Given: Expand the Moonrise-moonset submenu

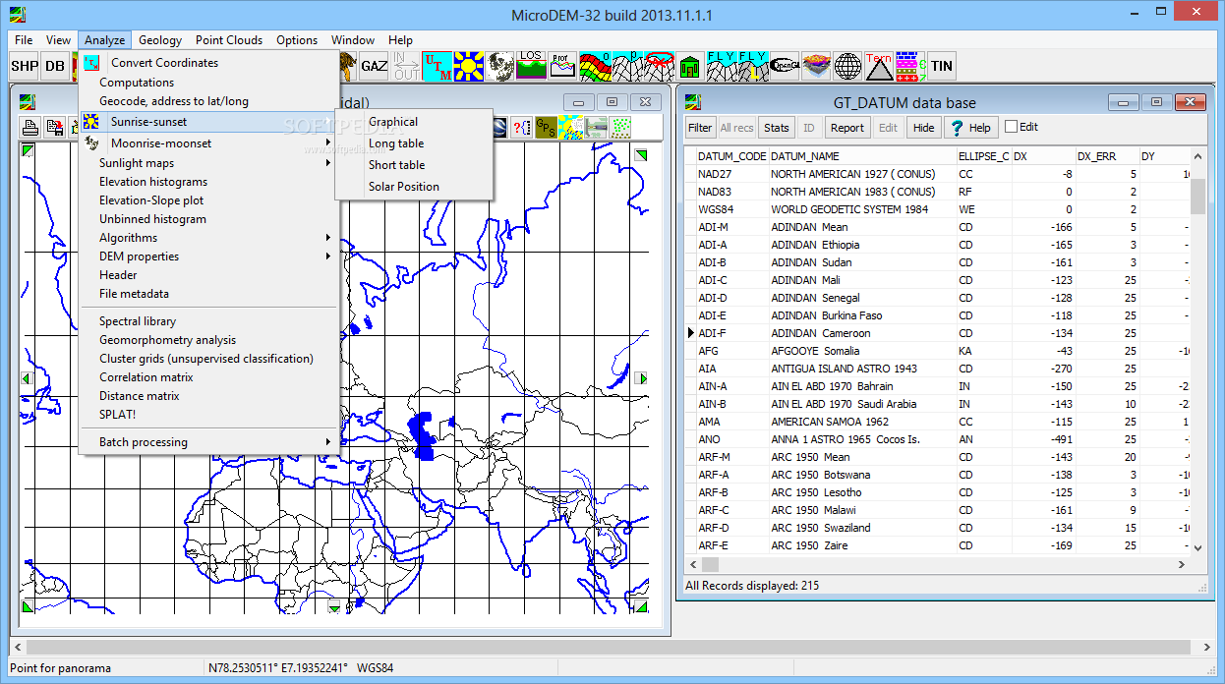Looking at the screenshot, I should click(161, 143).
